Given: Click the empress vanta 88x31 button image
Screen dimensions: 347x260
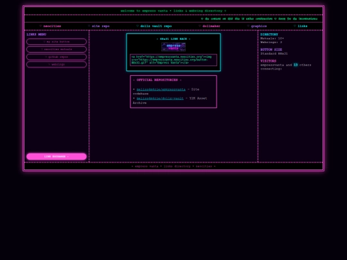Looking at the screenshot, I should (x=173, y=47).
